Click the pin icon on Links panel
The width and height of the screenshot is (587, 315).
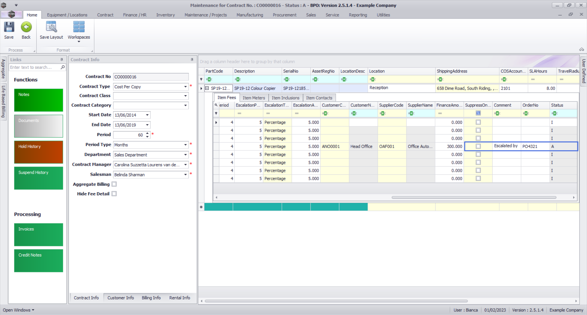click(62, 60)
